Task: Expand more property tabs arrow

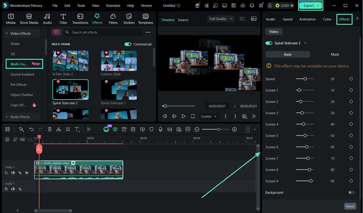Action: (357, 18)
